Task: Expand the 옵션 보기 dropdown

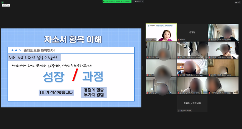Action: click(139, 2)
